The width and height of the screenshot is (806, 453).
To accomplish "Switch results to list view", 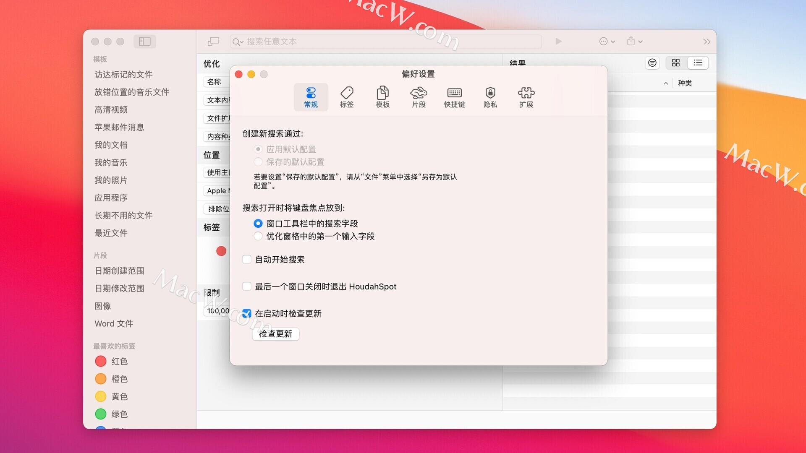I will 698,63.
